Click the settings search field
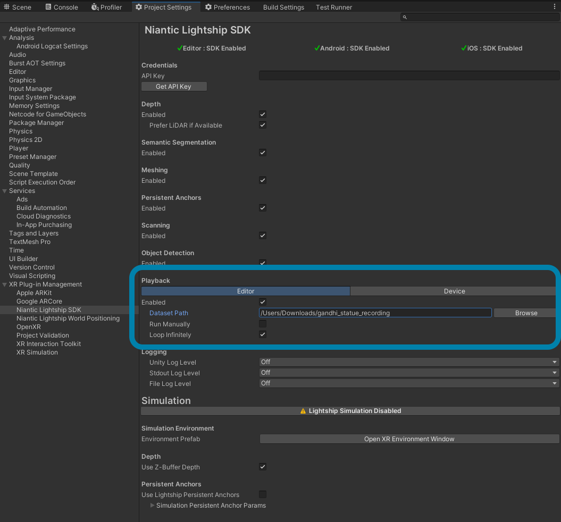Image resolution: width=561 pixels, height=522 pixels. click(x=480, y=17)
